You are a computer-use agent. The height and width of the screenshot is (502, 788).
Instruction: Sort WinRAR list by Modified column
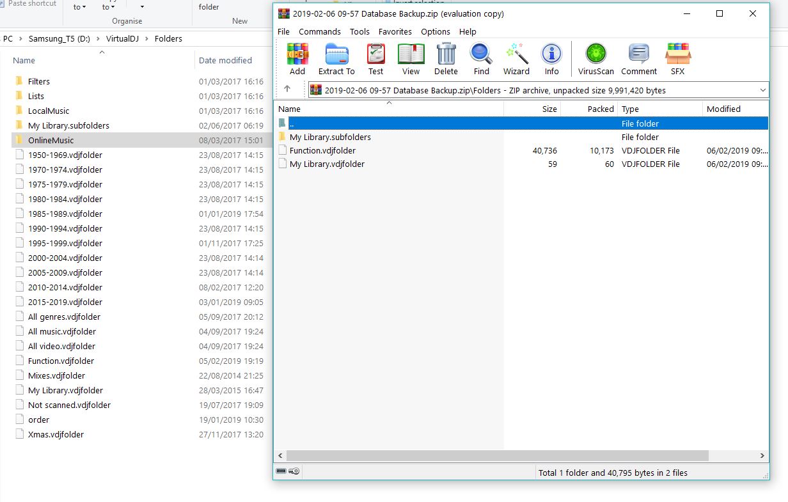coord(736,109)
